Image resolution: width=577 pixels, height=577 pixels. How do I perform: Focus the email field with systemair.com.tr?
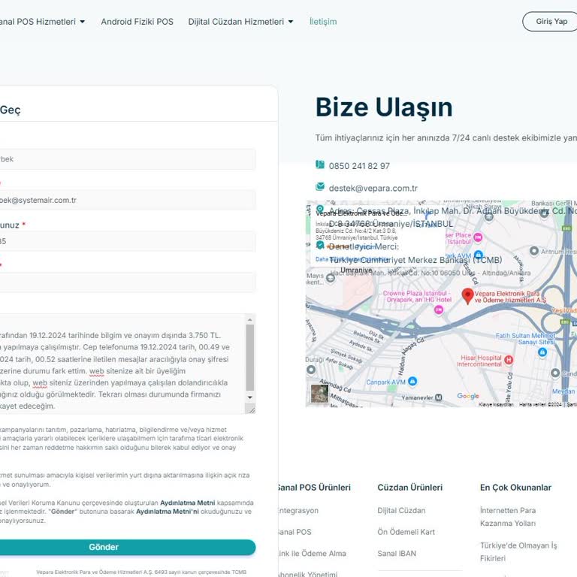pyautogui.click(x=128, y=200)
